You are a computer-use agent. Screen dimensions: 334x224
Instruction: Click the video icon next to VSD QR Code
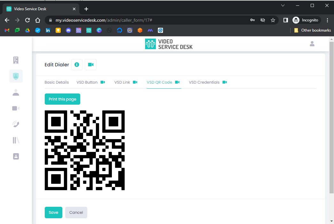click(x=177, y=82)
